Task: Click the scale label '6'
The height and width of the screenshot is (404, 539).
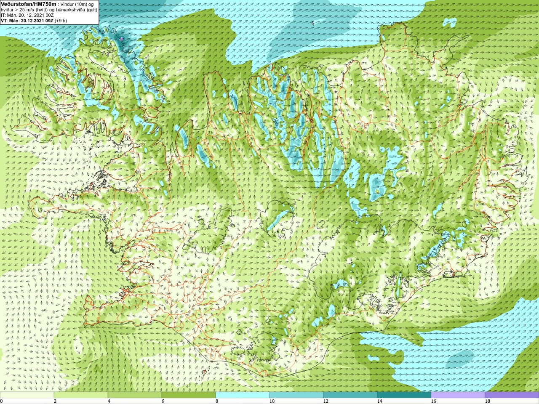Action: 163,401
